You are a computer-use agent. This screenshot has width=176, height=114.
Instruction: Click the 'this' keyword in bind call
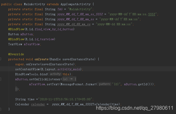pyautogui.click(x=66, y=74)
